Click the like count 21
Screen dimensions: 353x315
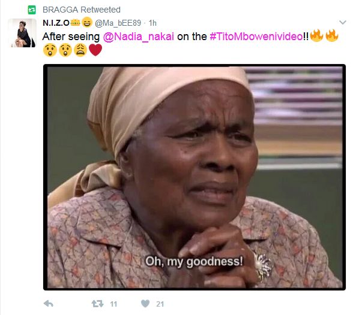point(160,304)
